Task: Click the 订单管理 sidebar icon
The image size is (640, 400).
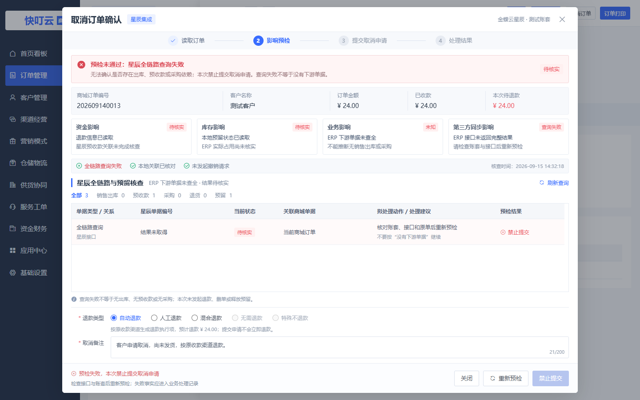Action: (x=13, y=76)
